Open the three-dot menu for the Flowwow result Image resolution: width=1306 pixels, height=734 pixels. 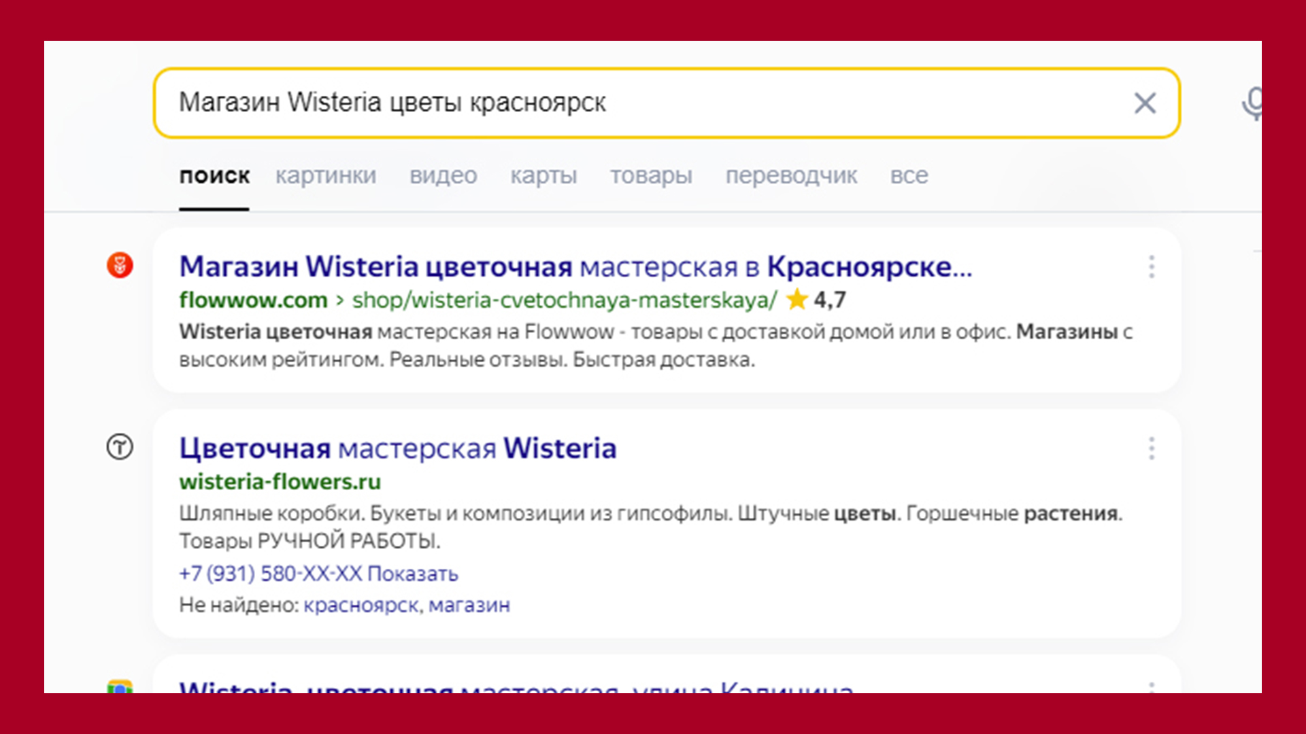(1152, 267)
